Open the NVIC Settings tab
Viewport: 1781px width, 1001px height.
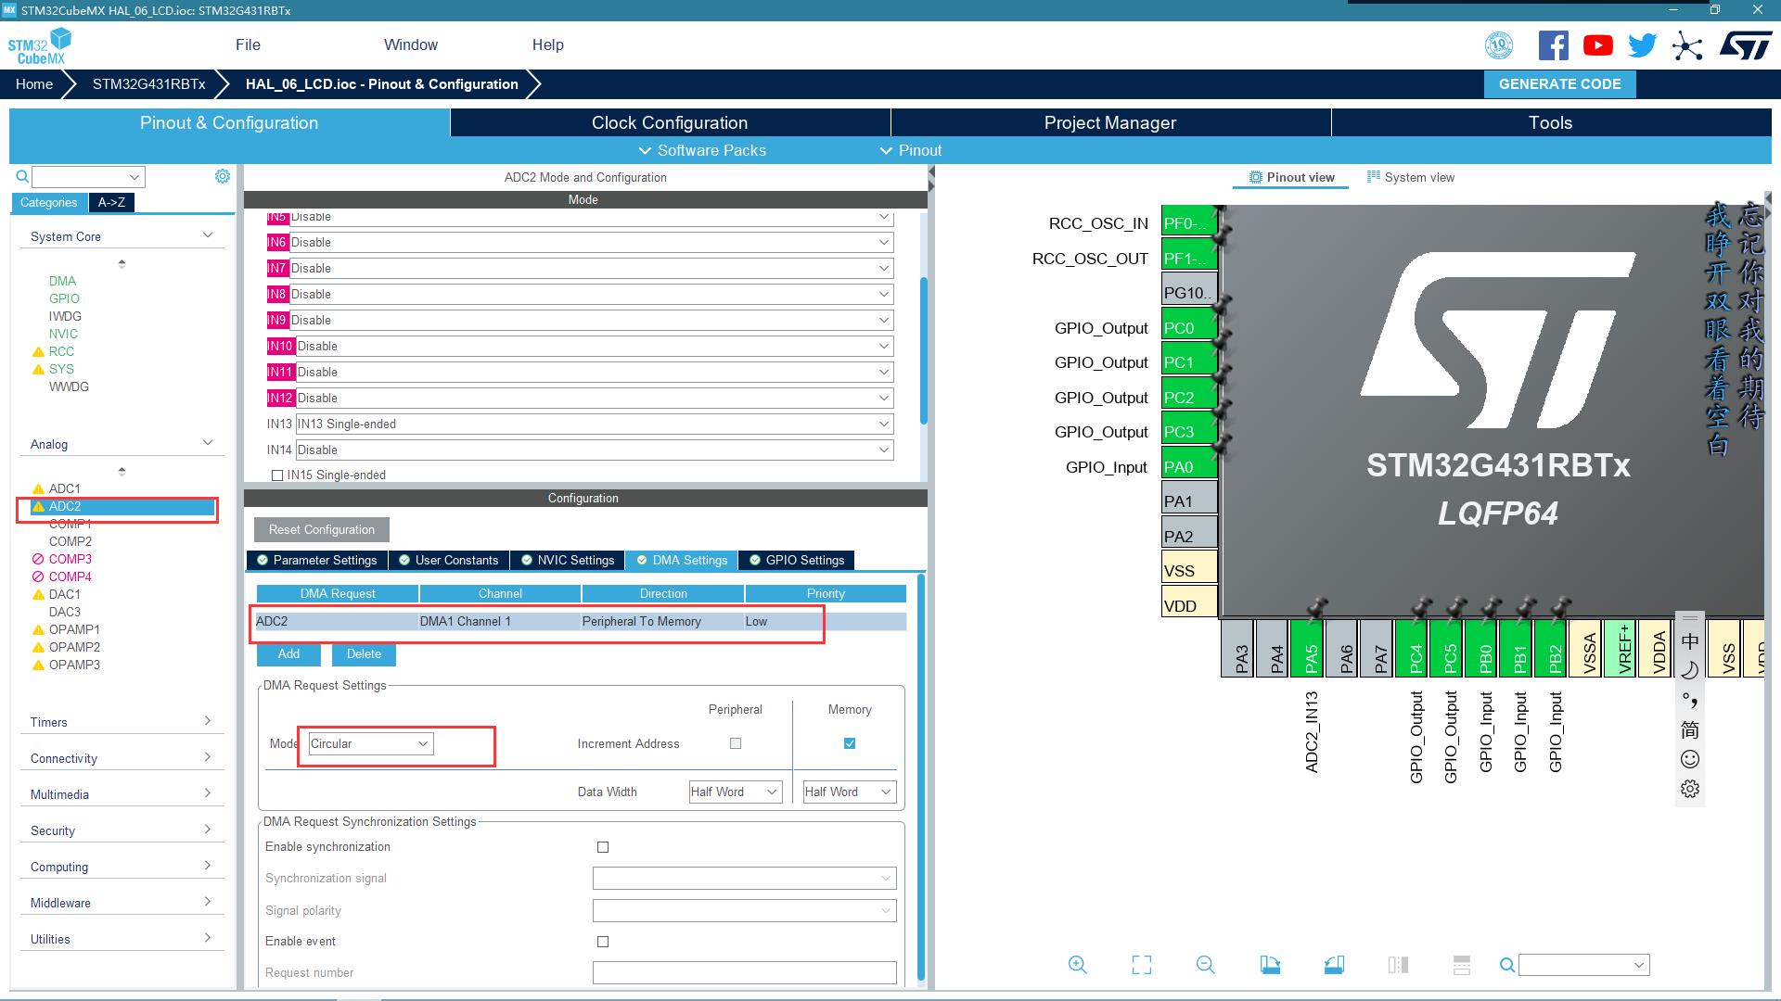[x=568, y=560]
